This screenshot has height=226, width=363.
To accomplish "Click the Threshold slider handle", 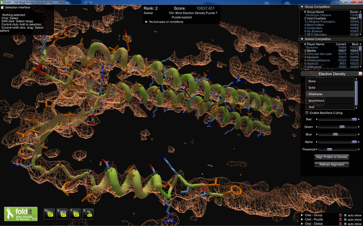I will coord(330,149).
